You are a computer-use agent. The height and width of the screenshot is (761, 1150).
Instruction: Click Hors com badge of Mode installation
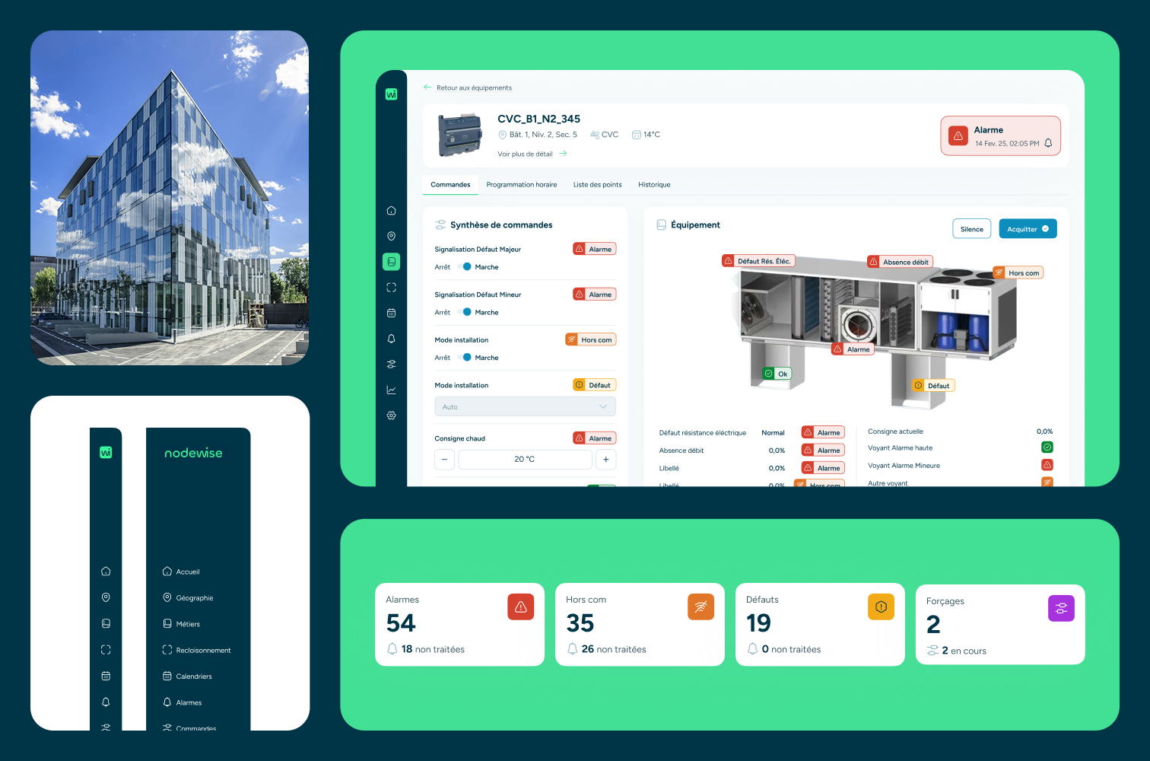590,339
